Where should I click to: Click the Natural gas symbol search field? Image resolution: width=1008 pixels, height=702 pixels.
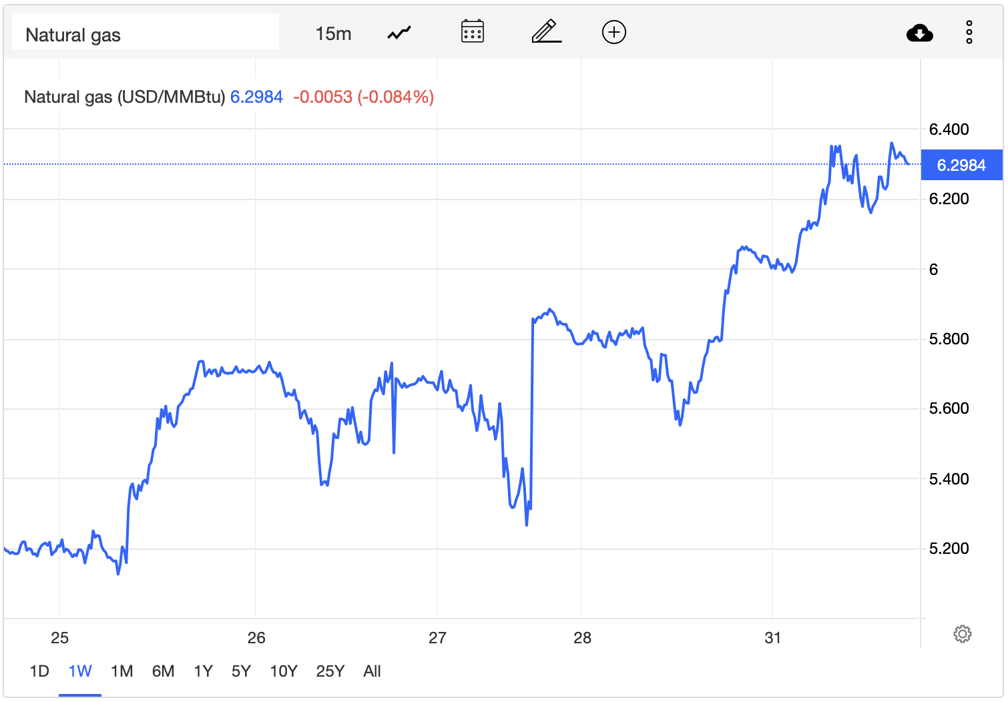click(x=146, y=32)
